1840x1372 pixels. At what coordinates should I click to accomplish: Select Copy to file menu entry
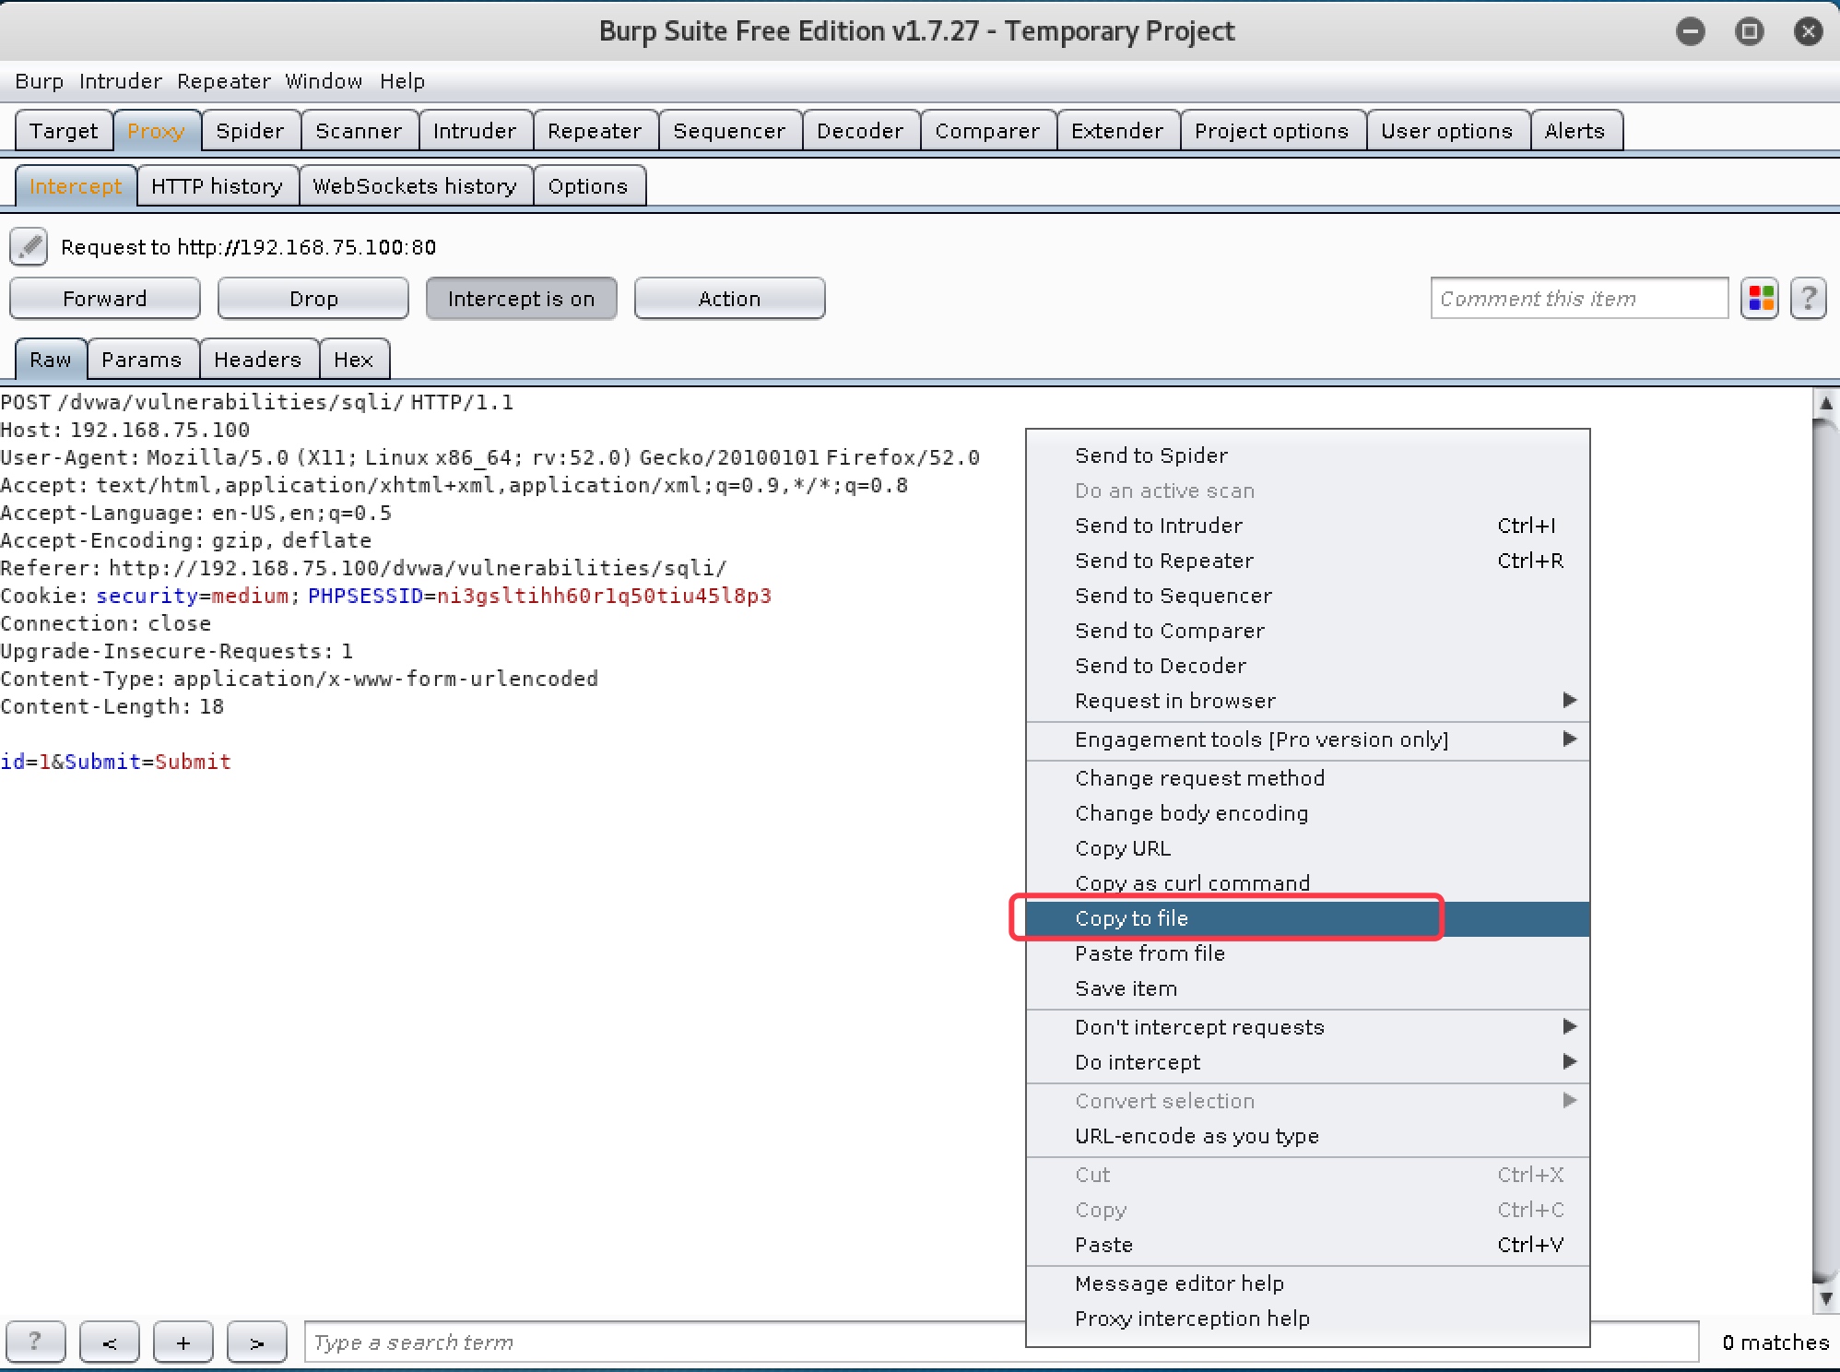coord(1131,918)
